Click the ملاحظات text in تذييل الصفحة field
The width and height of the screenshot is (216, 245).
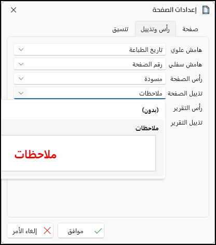coord(151,93)
